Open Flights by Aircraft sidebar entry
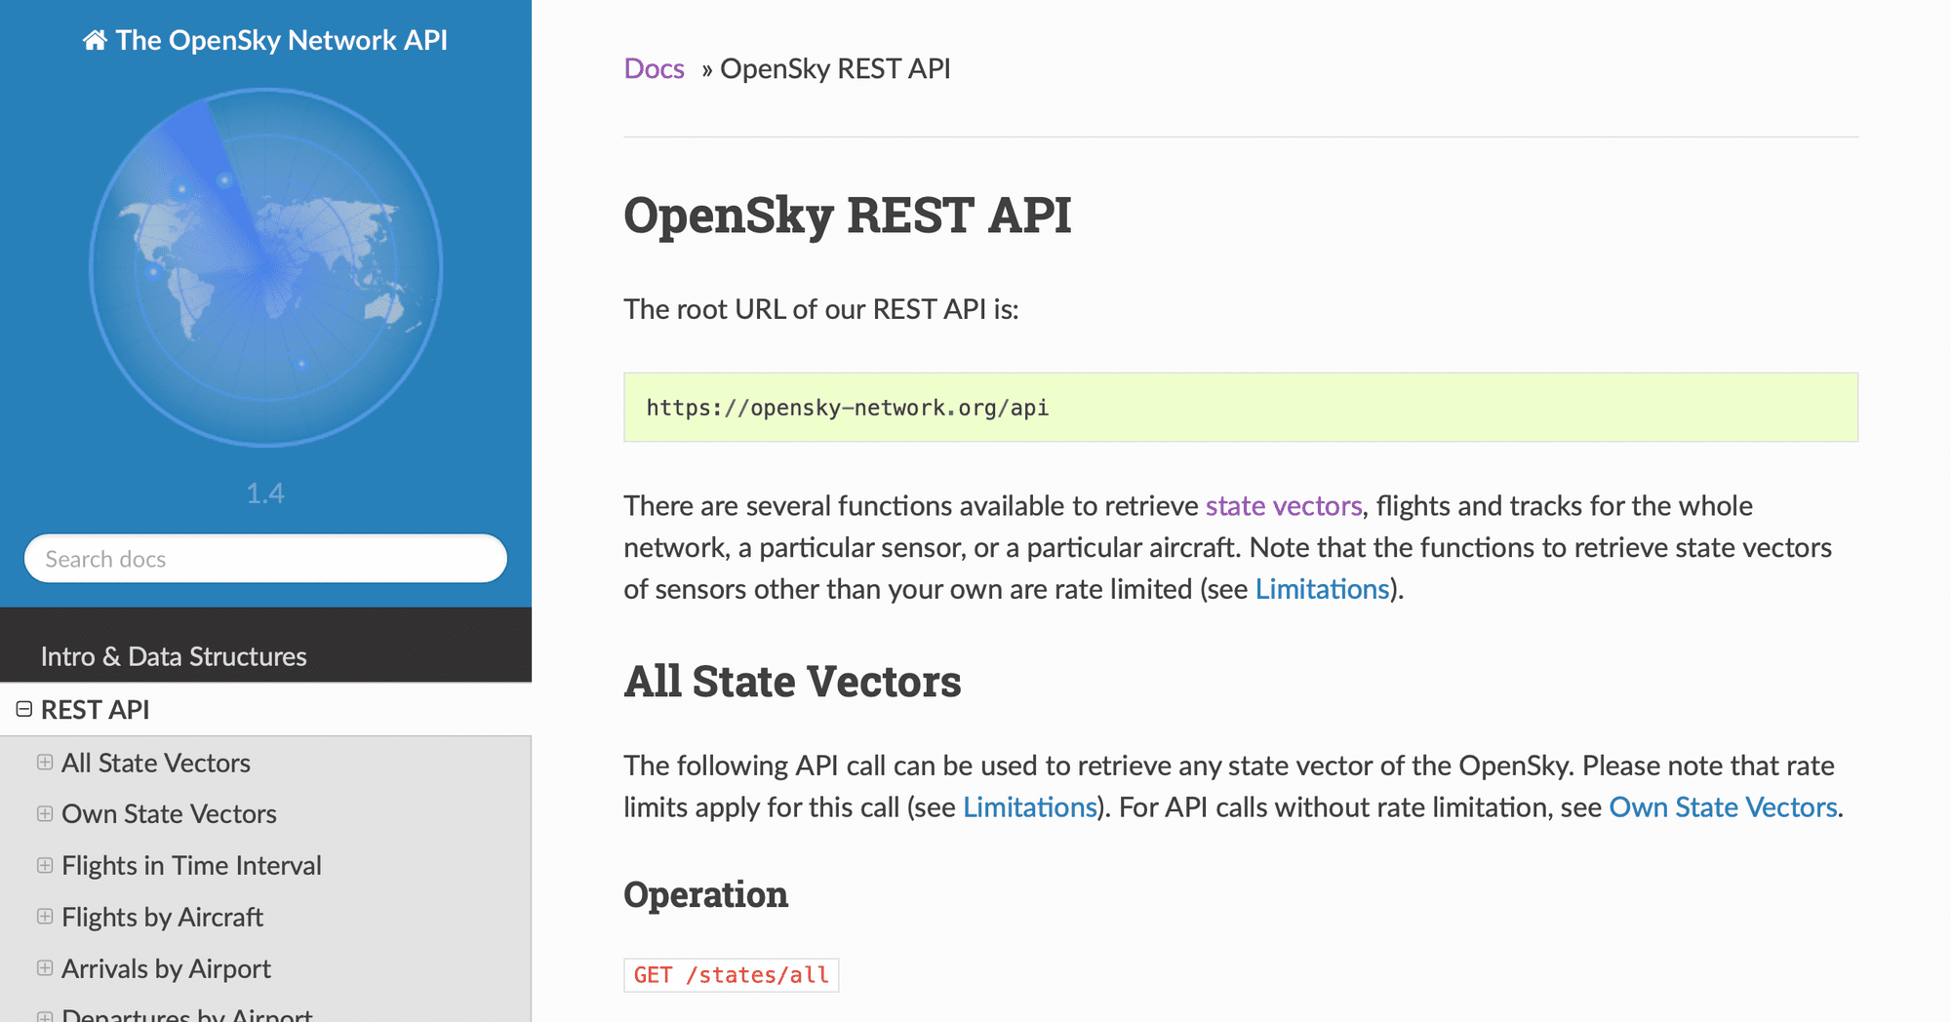Screen dimensions: 1951x1022 [x=162, y=918]
